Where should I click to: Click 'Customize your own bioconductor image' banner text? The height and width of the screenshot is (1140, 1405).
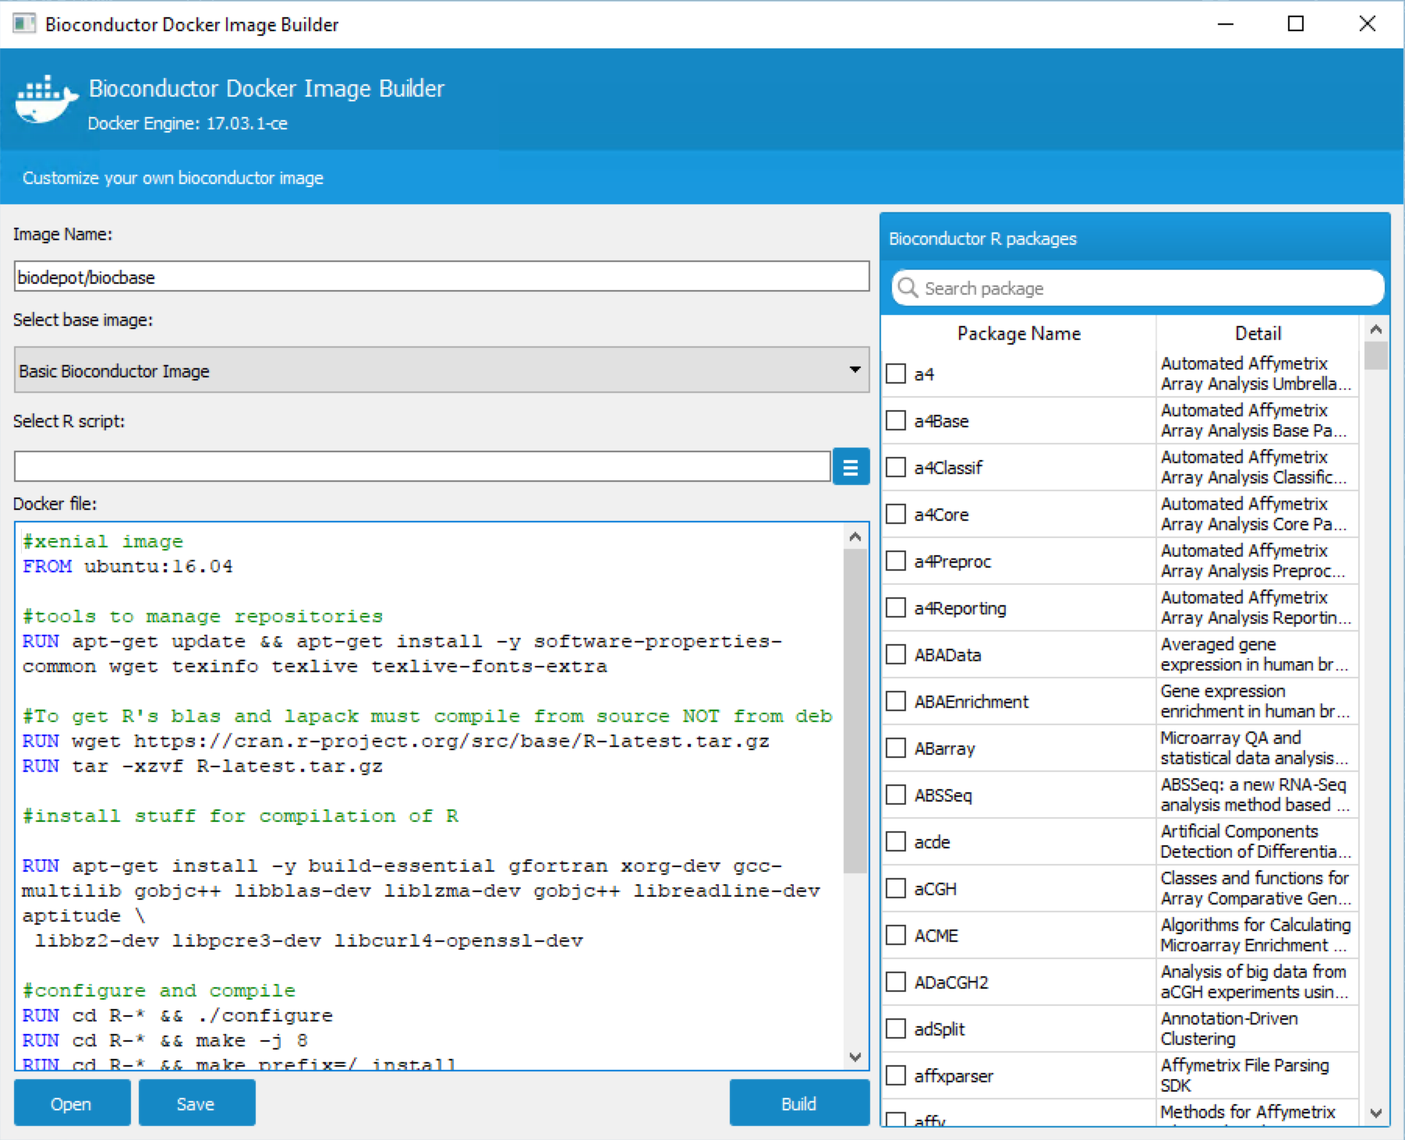point(173,178)
